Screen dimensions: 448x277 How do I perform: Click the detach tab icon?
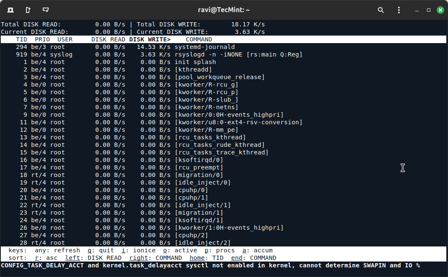(x=28, y=10)
